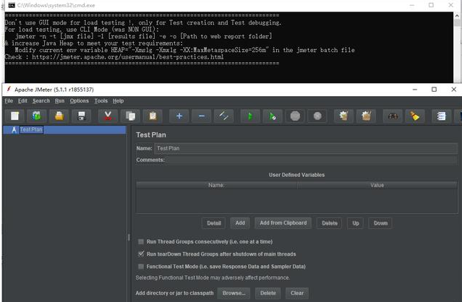Open the Tools menu
This screenshot has width=462, height=302.
pos(100,100)
